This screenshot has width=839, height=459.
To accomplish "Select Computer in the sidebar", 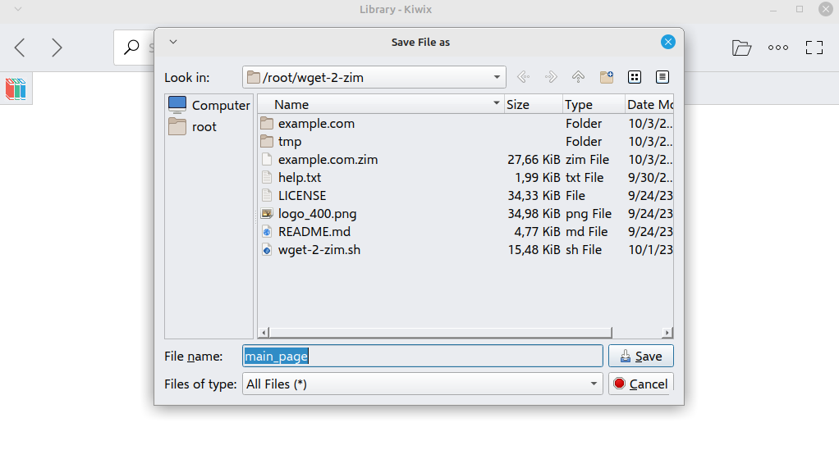I will click(x=209, y=105).
